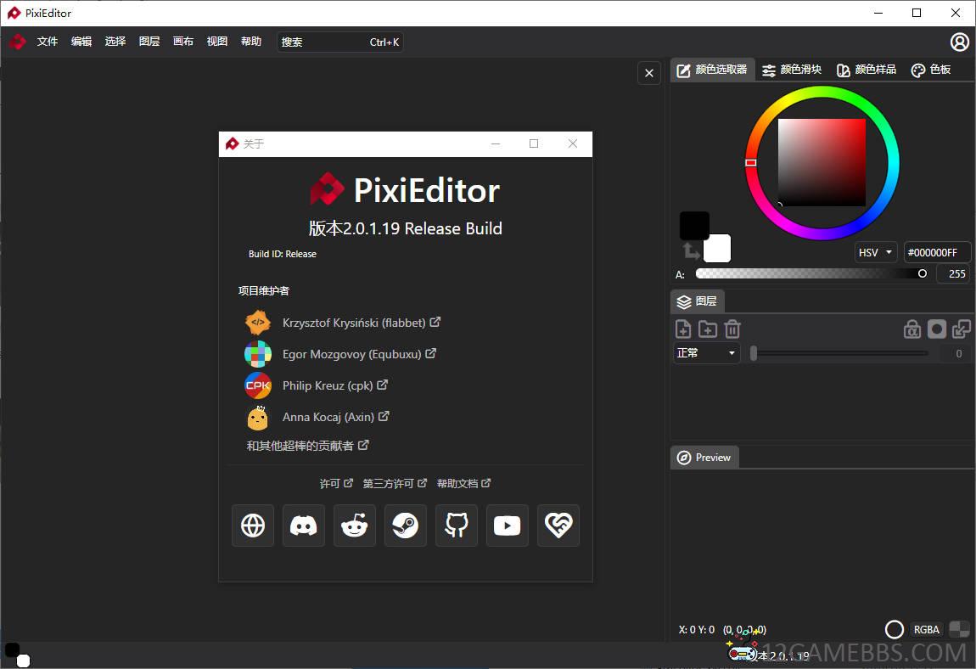976x669 pixels.
Task: Open the 正常 blend mode dropdown
Action: (706, 352)
